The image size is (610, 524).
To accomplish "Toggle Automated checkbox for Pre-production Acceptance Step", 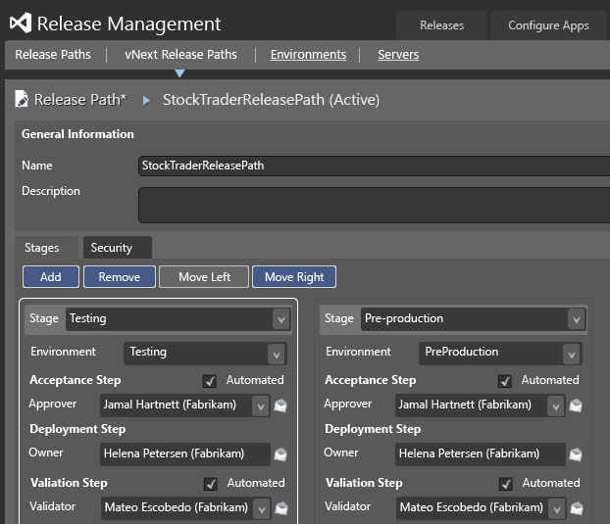I will click(x=505, y=381).
